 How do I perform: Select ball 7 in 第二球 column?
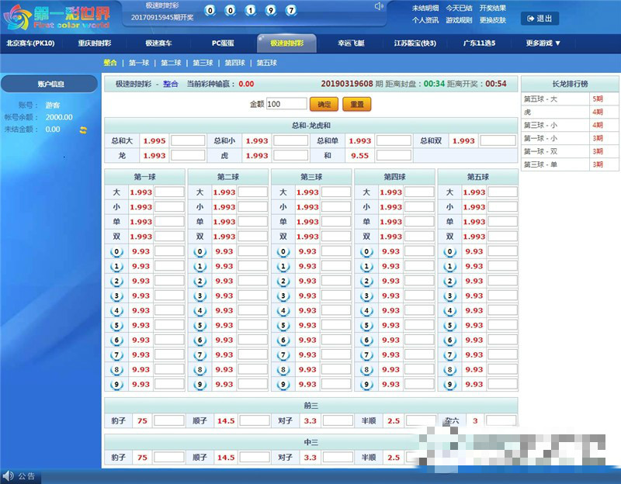point(200,355)
